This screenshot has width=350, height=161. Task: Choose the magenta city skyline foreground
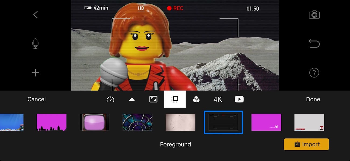tap(51, 122)
